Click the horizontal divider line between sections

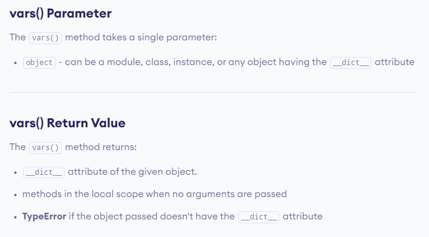[x=212, y=92]
